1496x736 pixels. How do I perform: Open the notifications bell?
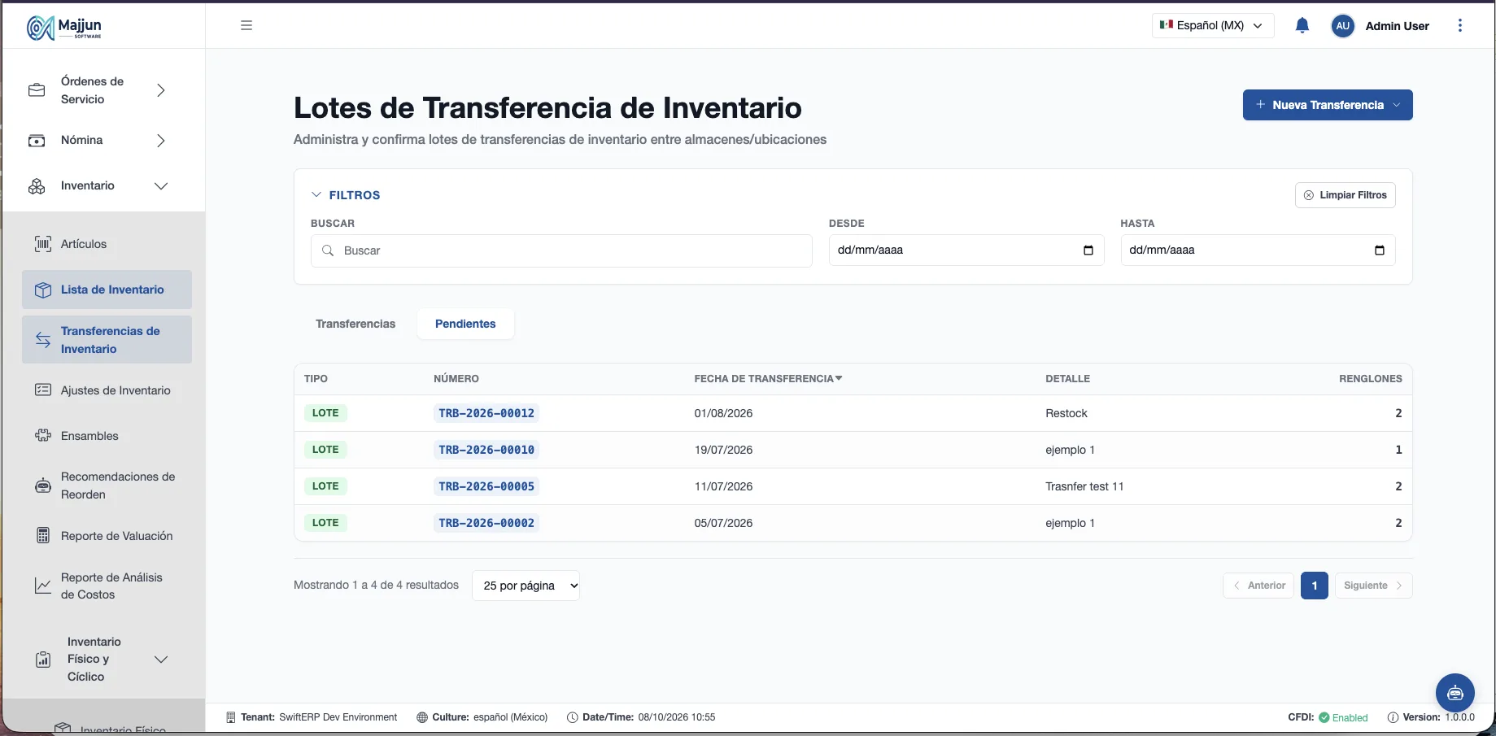coord(1302,25)
